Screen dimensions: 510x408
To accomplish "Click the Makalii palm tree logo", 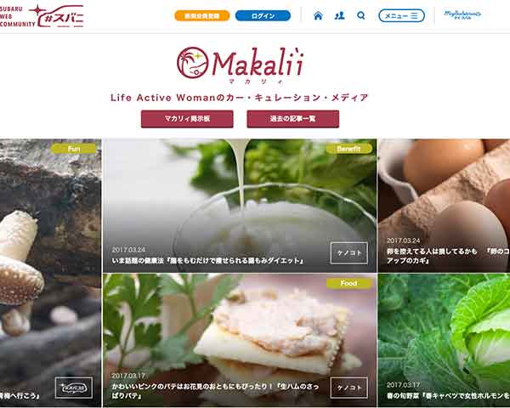I will click(x=193, y=63).
